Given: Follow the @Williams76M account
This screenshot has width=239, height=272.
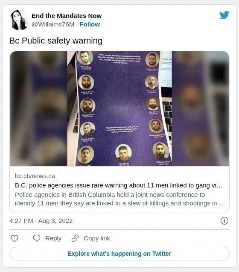Looking at the screenshot, I should (x=90, y=24).
